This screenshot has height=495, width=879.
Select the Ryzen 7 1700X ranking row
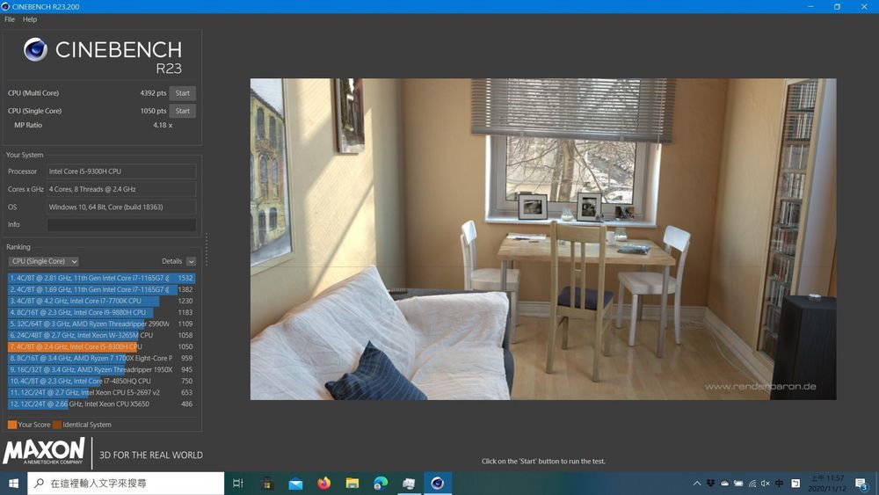(x=101, y=358)
